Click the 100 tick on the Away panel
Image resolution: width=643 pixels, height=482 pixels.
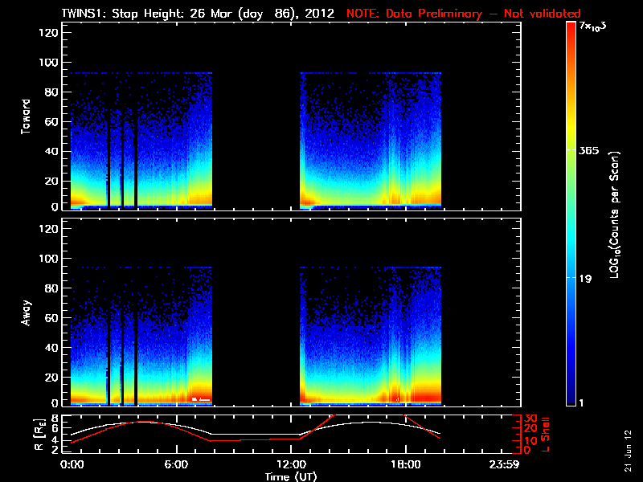pos(48,259)
